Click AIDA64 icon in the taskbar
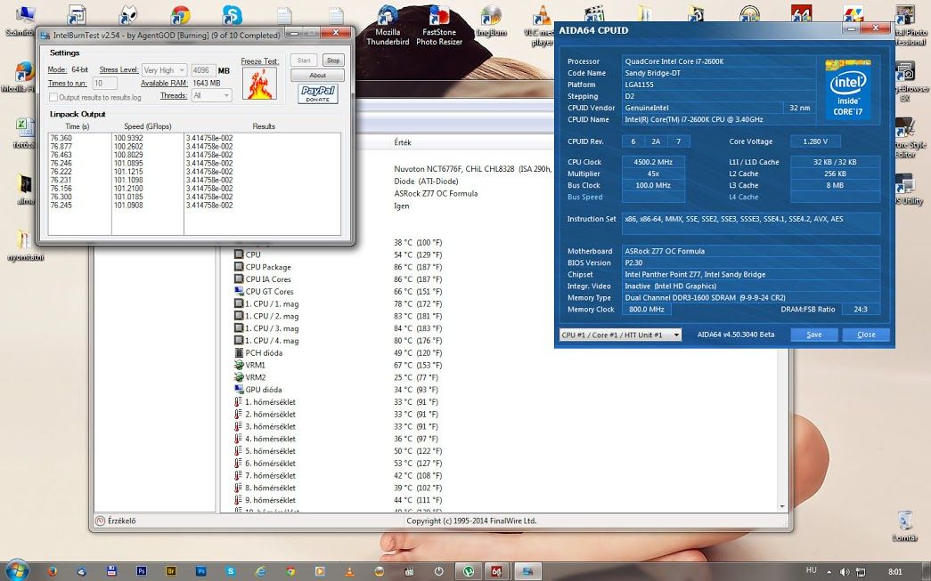The image size is (931, 581). tap(497, 571)
